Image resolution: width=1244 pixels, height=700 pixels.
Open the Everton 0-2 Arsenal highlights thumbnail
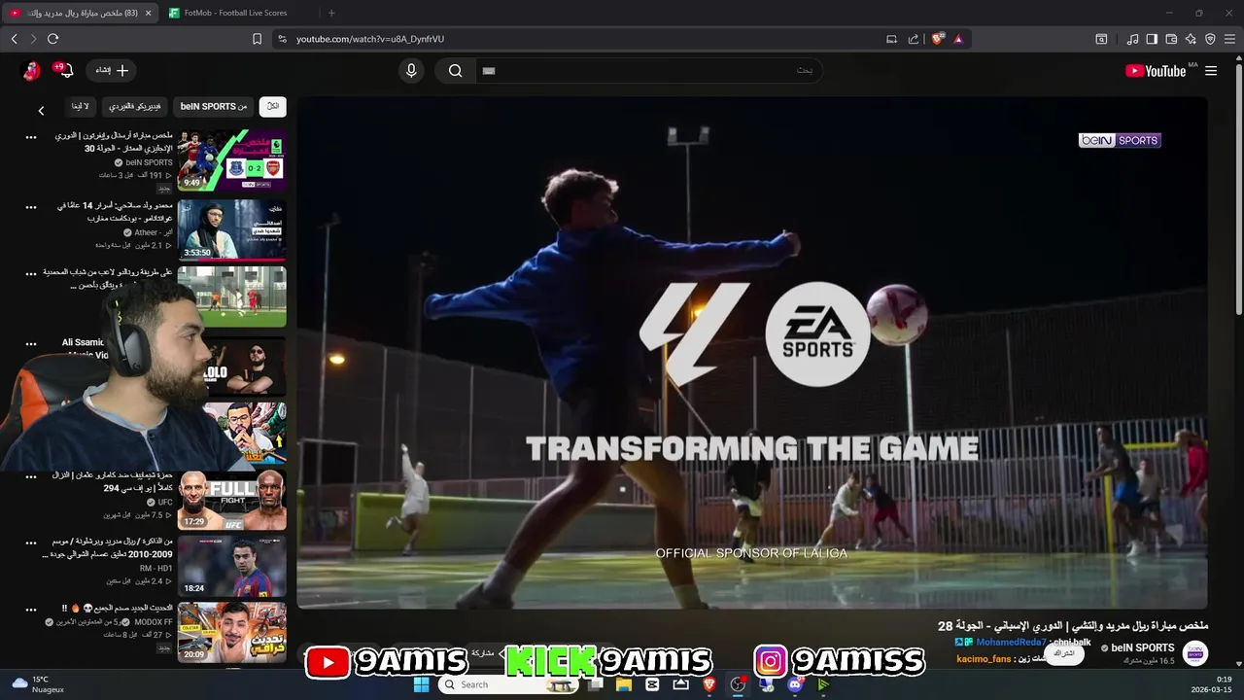click(x=231, y=160)
